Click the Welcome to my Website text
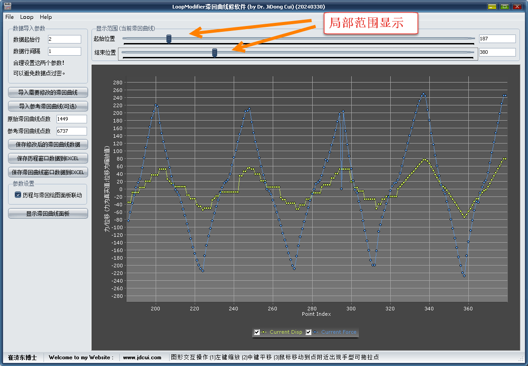Screen dimensions: 528x366 (x=81, y=357)
